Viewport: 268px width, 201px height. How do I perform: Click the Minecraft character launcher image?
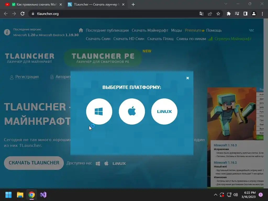(232, 114)
